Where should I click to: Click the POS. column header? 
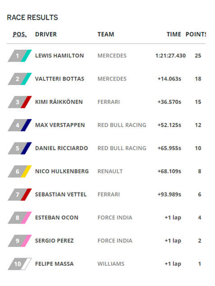point(20,34)
